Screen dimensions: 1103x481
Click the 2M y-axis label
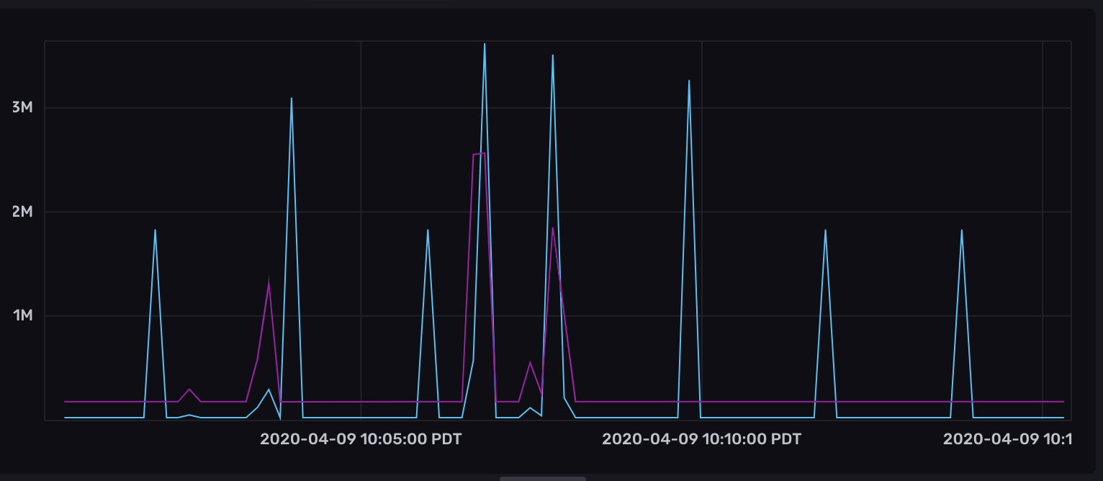(x=22, y=212)
